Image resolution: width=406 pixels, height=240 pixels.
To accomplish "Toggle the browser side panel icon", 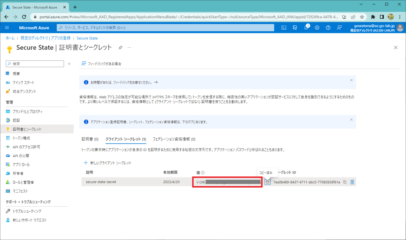I will coord(382,17).
